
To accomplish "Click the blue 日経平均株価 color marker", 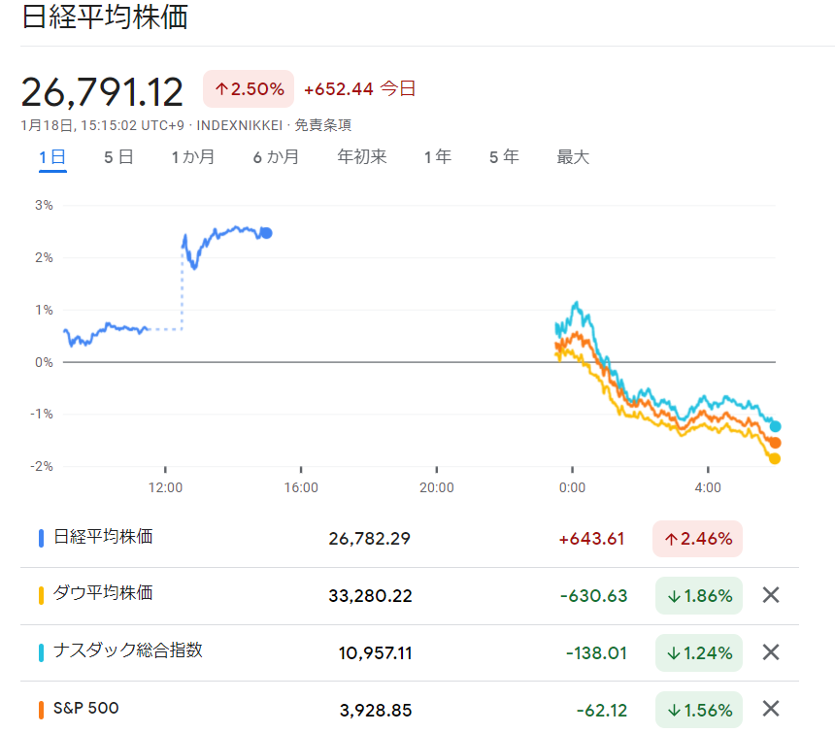I will click(x=41, y=538).
